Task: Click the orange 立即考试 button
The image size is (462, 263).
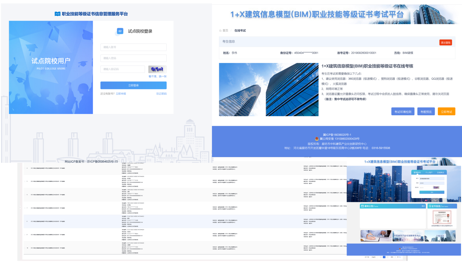Action: click(x=446, y=112)
